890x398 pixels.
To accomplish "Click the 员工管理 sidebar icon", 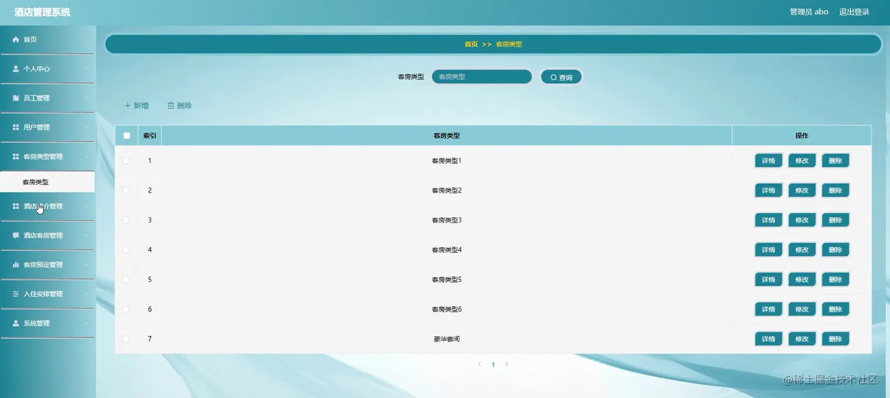I will [x=16, y=98].
